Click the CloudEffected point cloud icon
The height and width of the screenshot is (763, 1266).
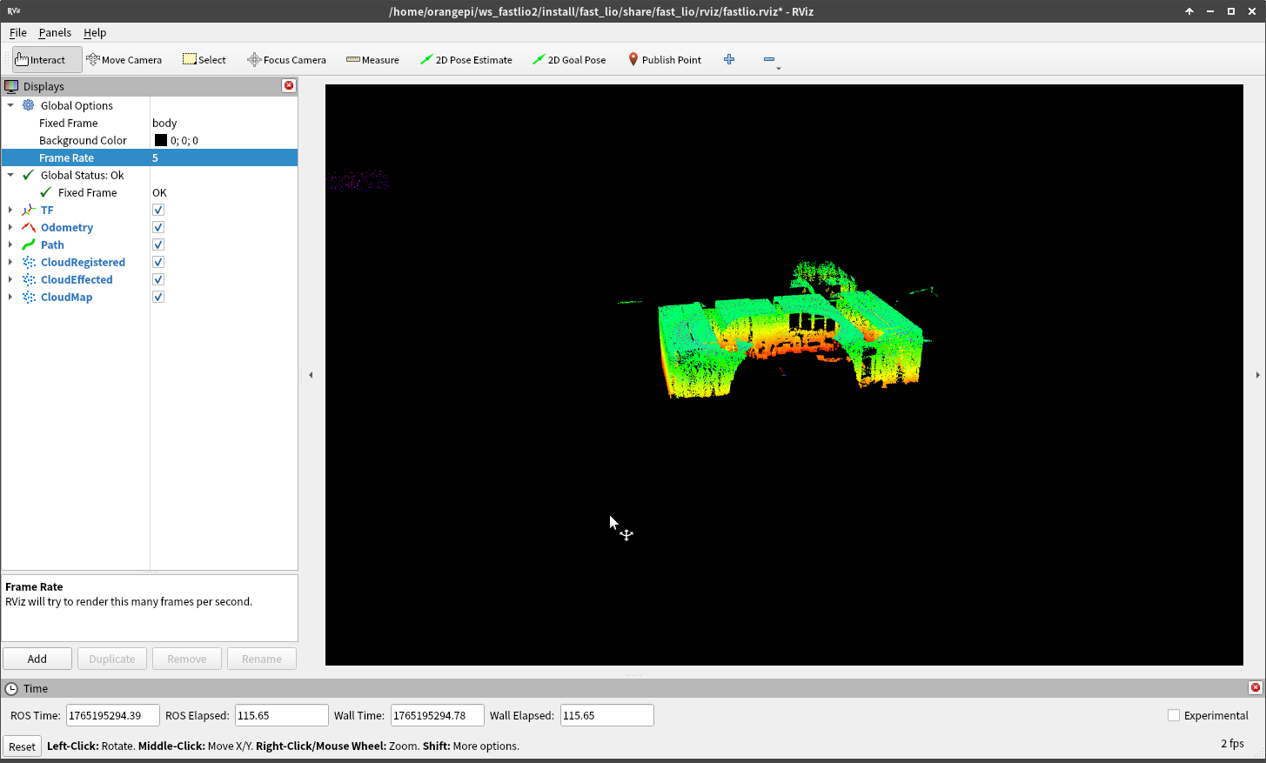click(x=29, y=279)
